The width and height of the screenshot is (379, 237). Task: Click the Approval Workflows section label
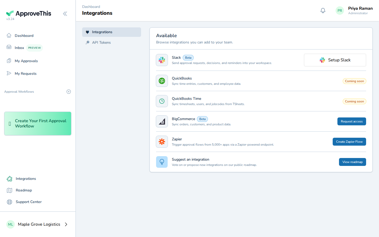pos(19,92)
